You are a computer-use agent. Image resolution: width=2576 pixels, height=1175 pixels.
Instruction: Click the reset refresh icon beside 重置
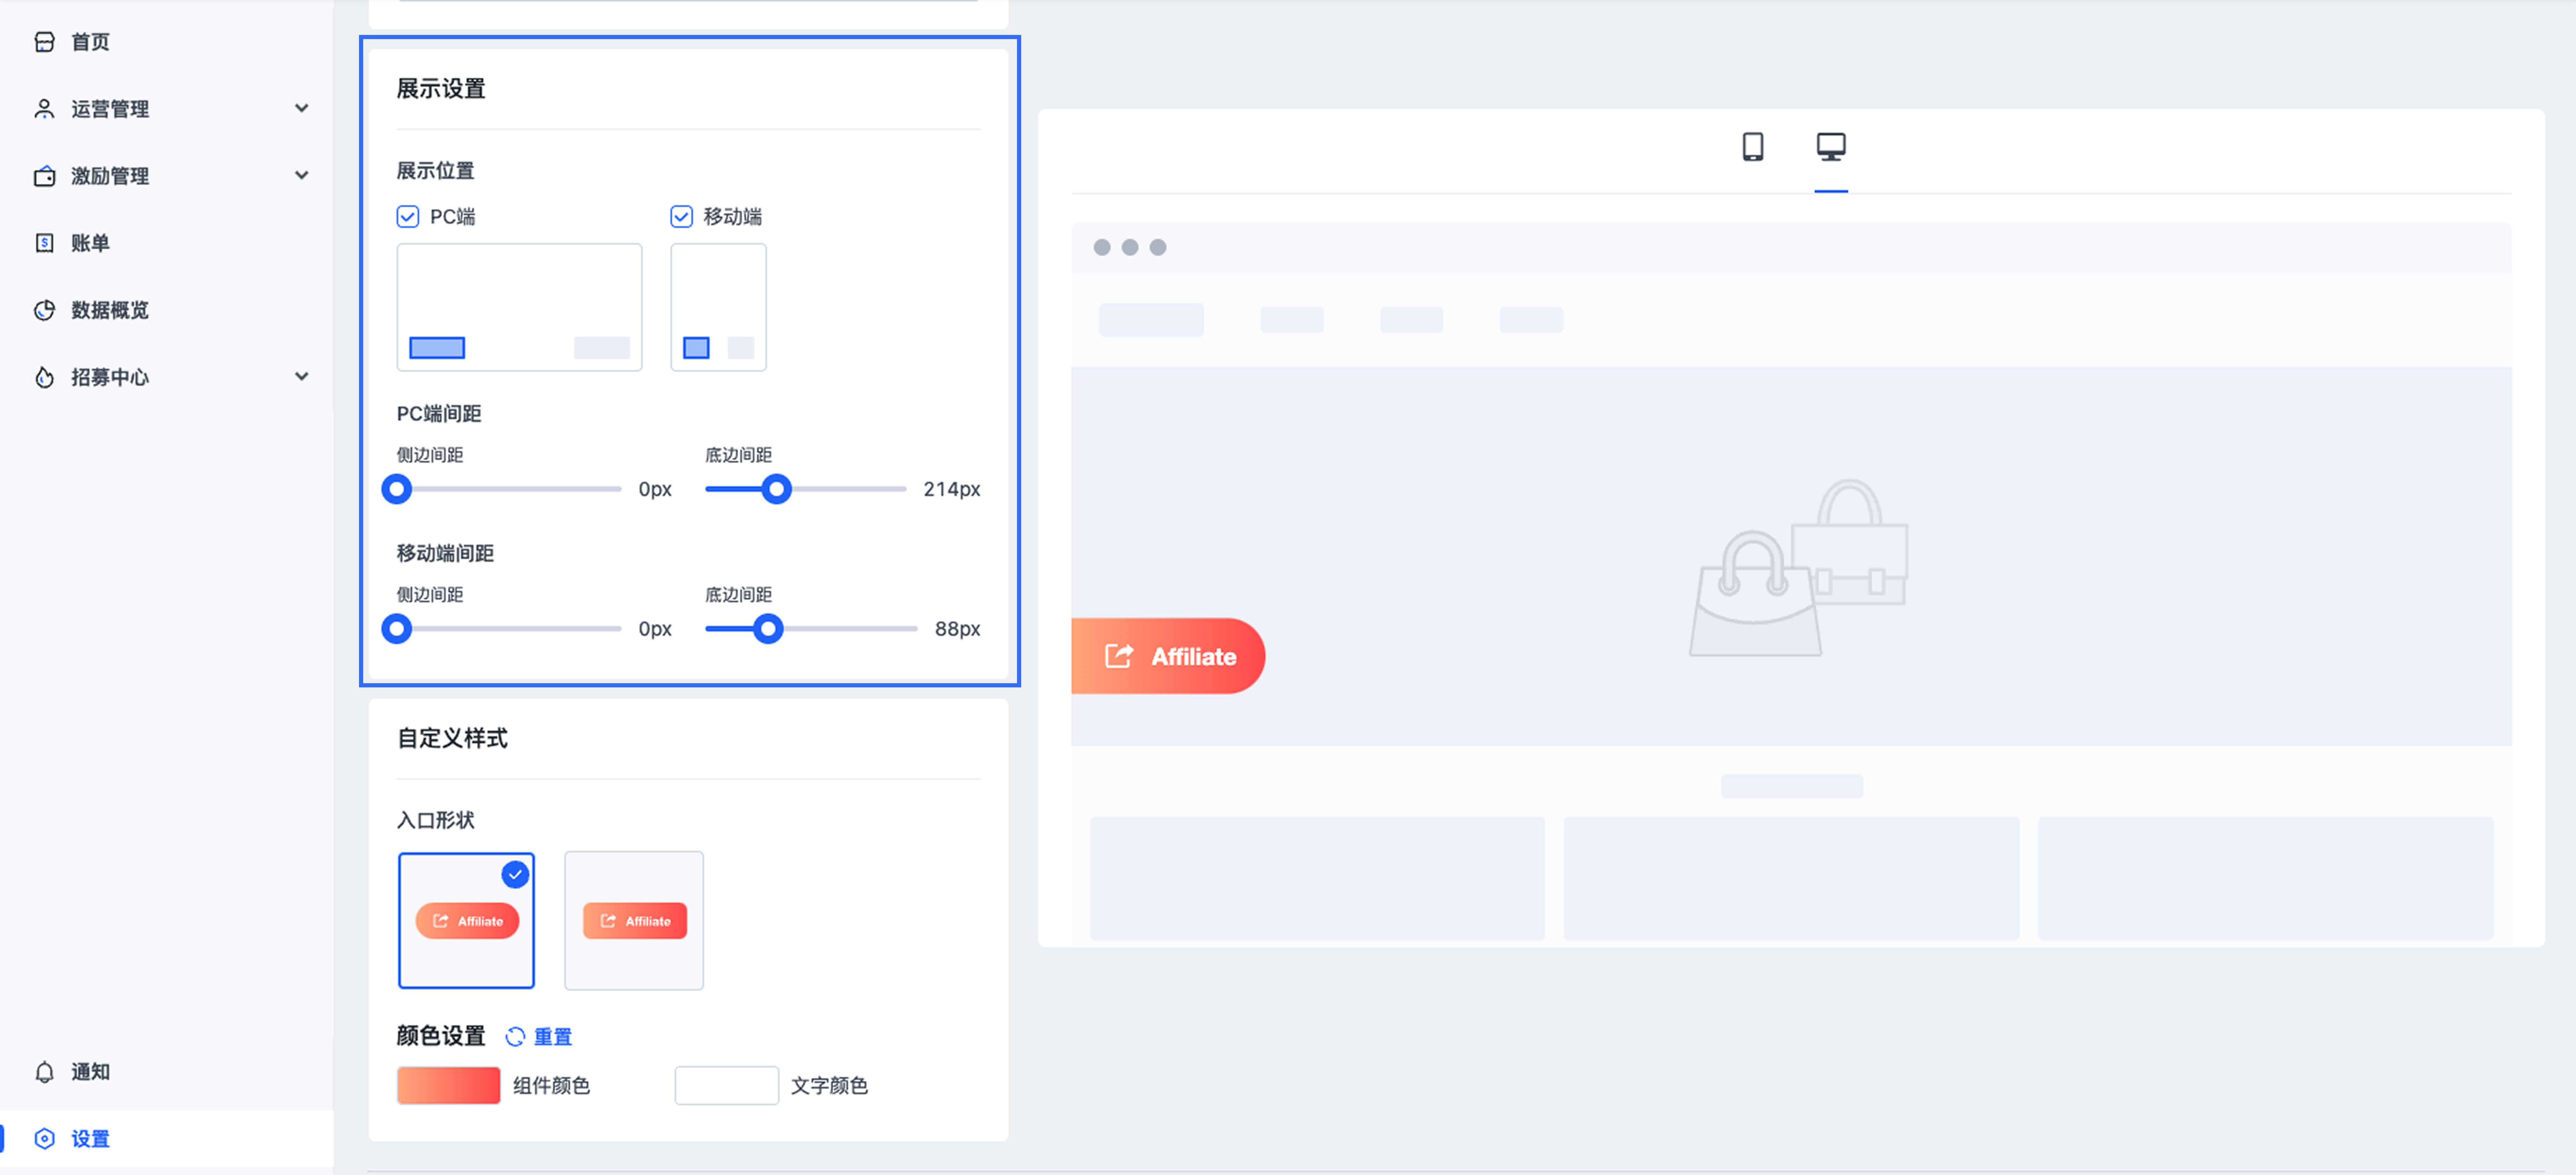click(515, 1037)
